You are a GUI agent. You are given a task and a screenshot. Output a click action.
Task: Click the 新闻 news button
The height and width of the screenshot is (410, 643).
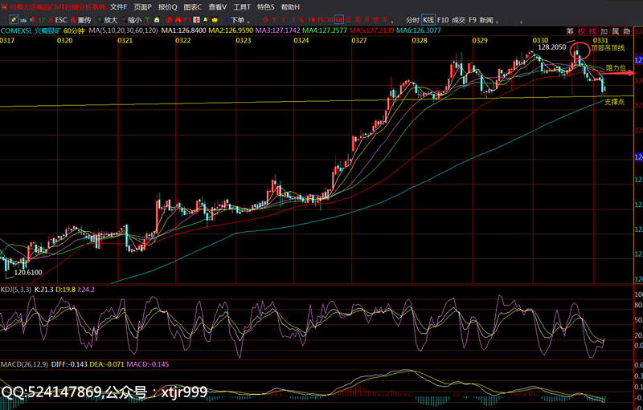click(x=486, y=19)
